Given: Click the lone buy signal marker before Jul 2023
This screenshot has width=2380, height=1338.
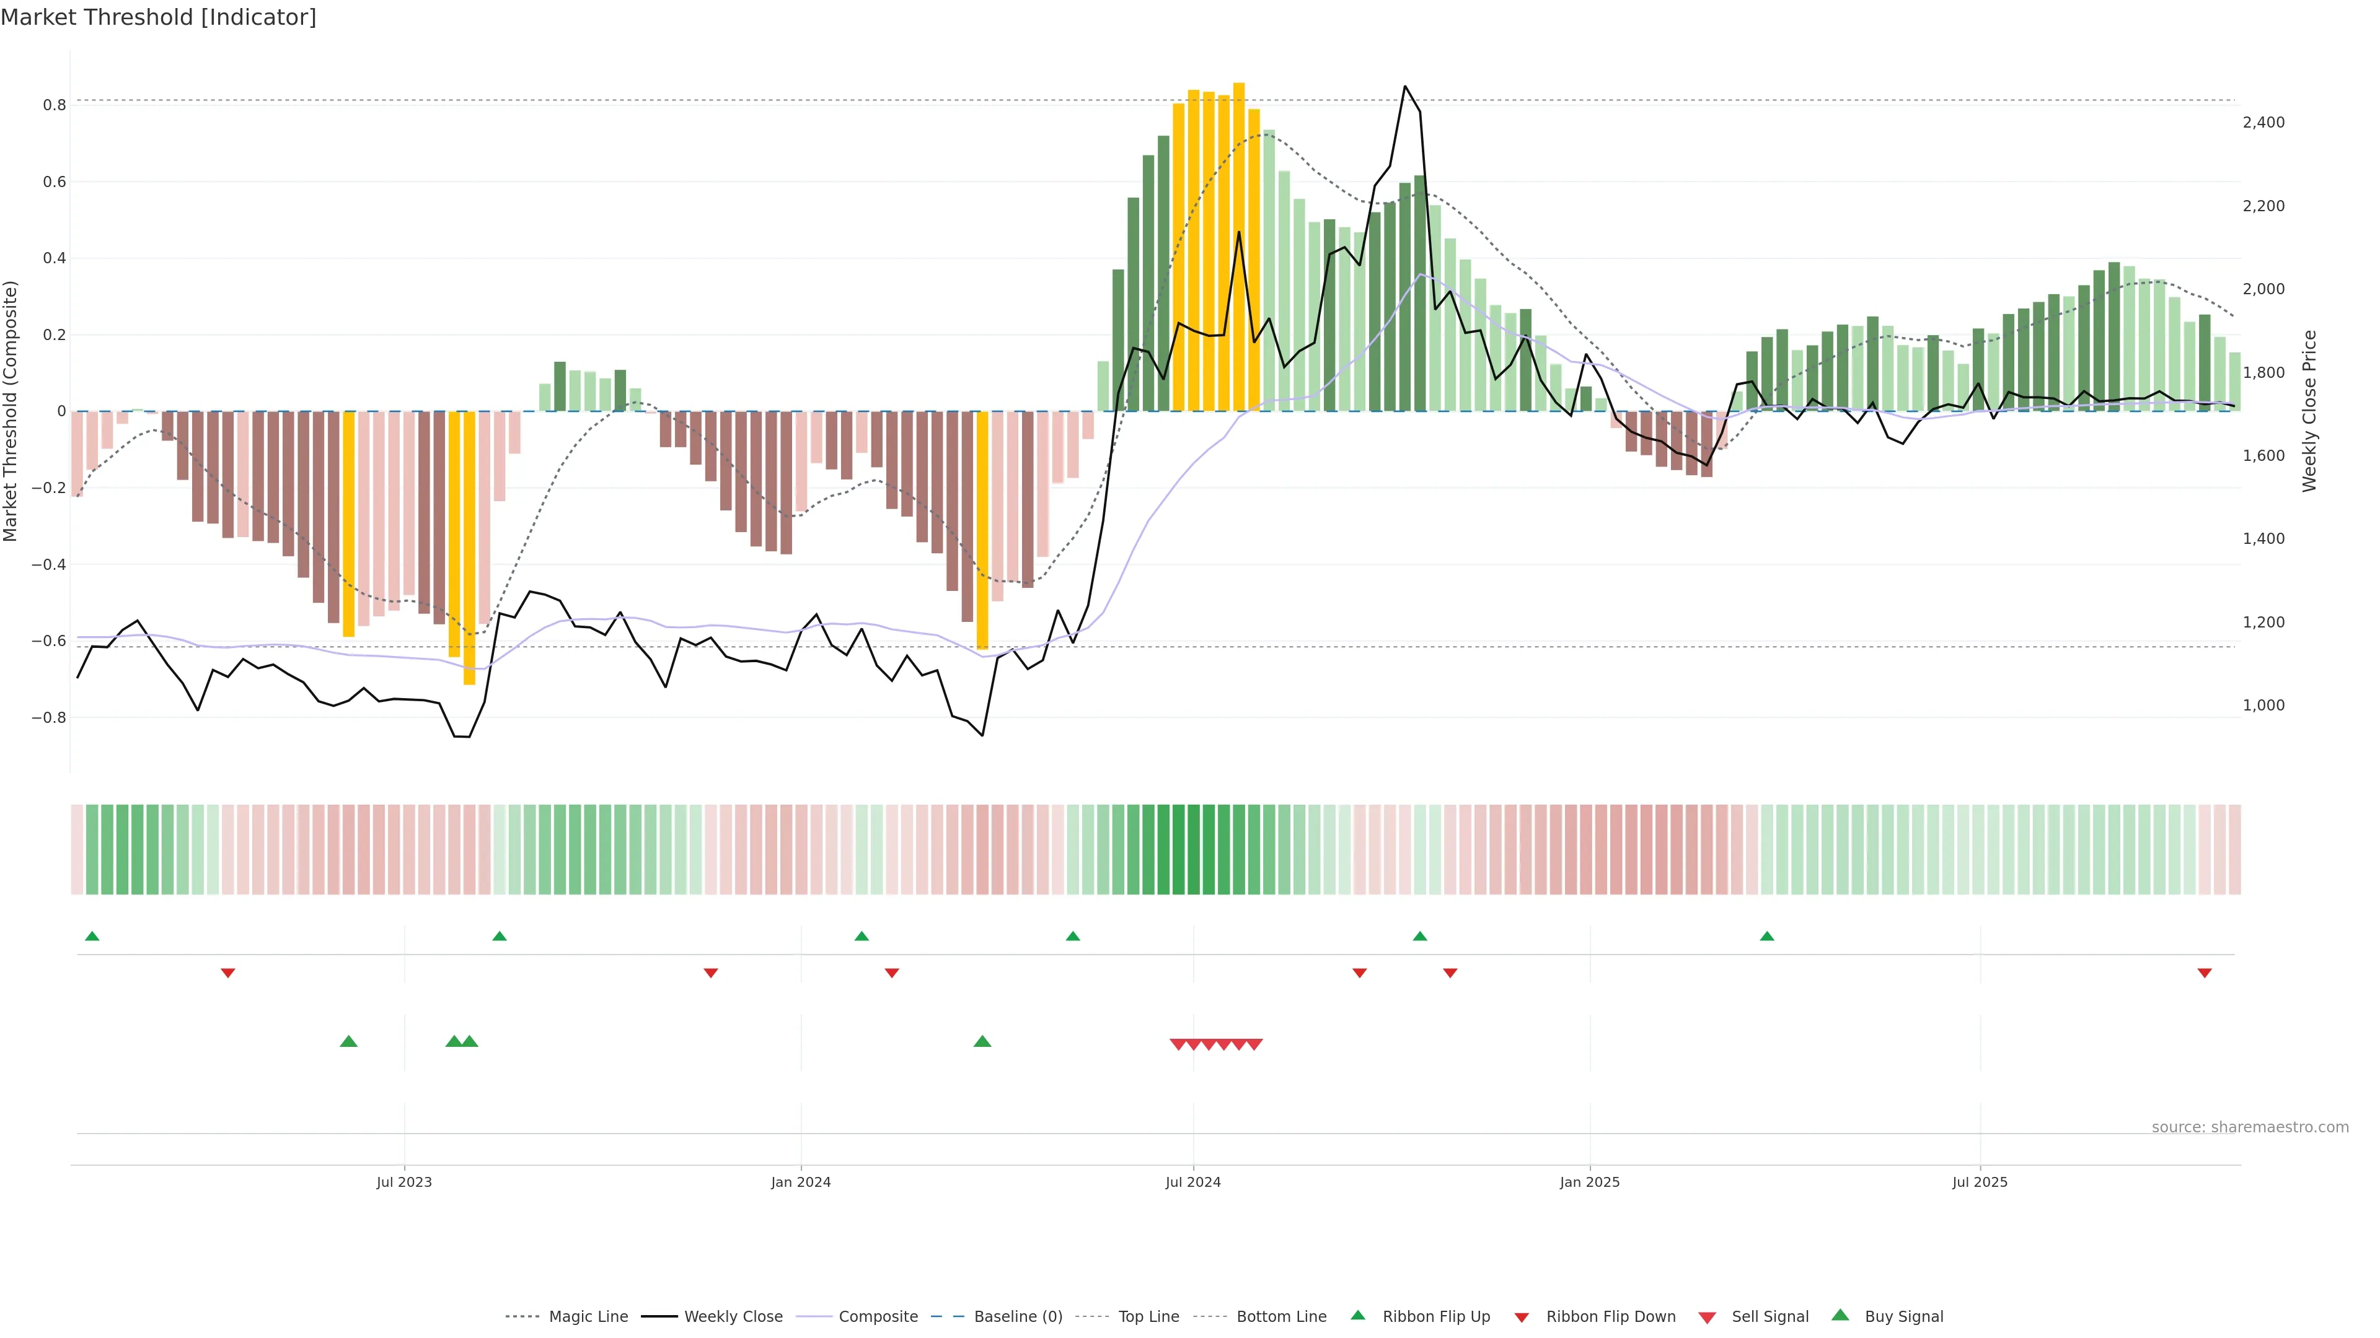Looking at the screenshot, I should (x=348, y=1041).
